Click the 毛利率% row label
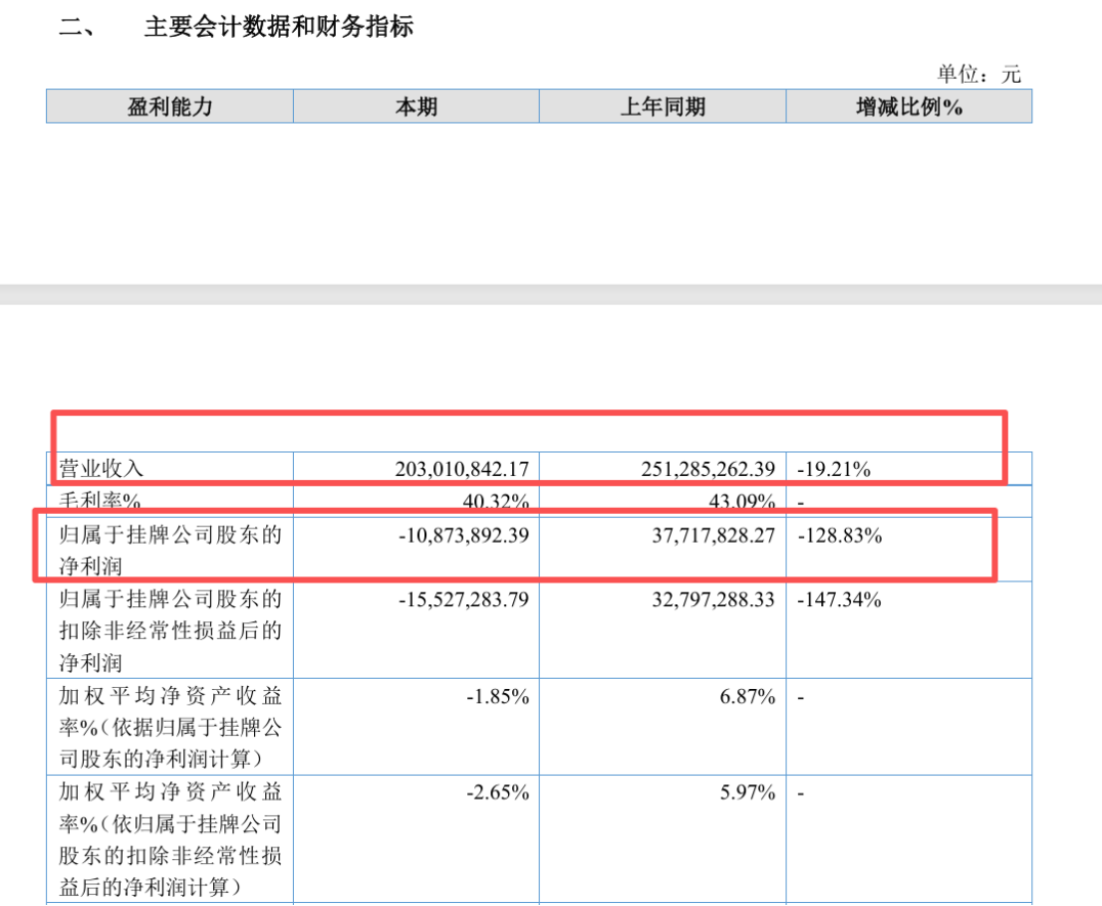Image resolution: width=1102 pixels, height=906 pixels. tap(100, 500)
